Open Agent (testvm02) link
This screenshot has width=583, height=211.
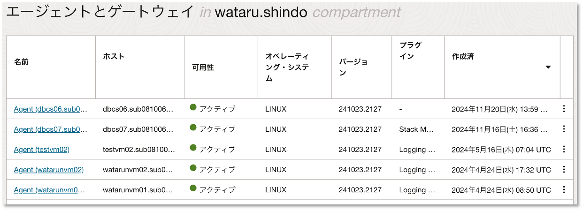(x=42, y=150)
